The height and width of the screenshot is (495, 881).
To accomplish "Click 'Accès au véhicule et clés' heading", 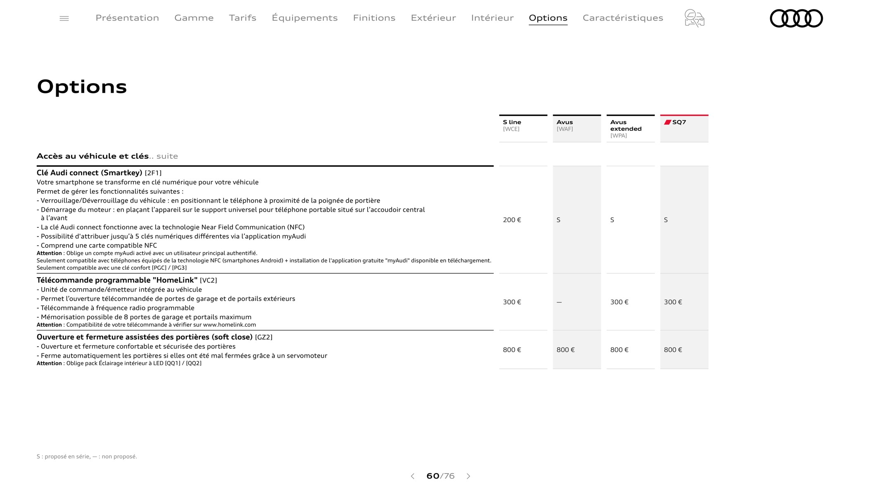I will 93,156.
